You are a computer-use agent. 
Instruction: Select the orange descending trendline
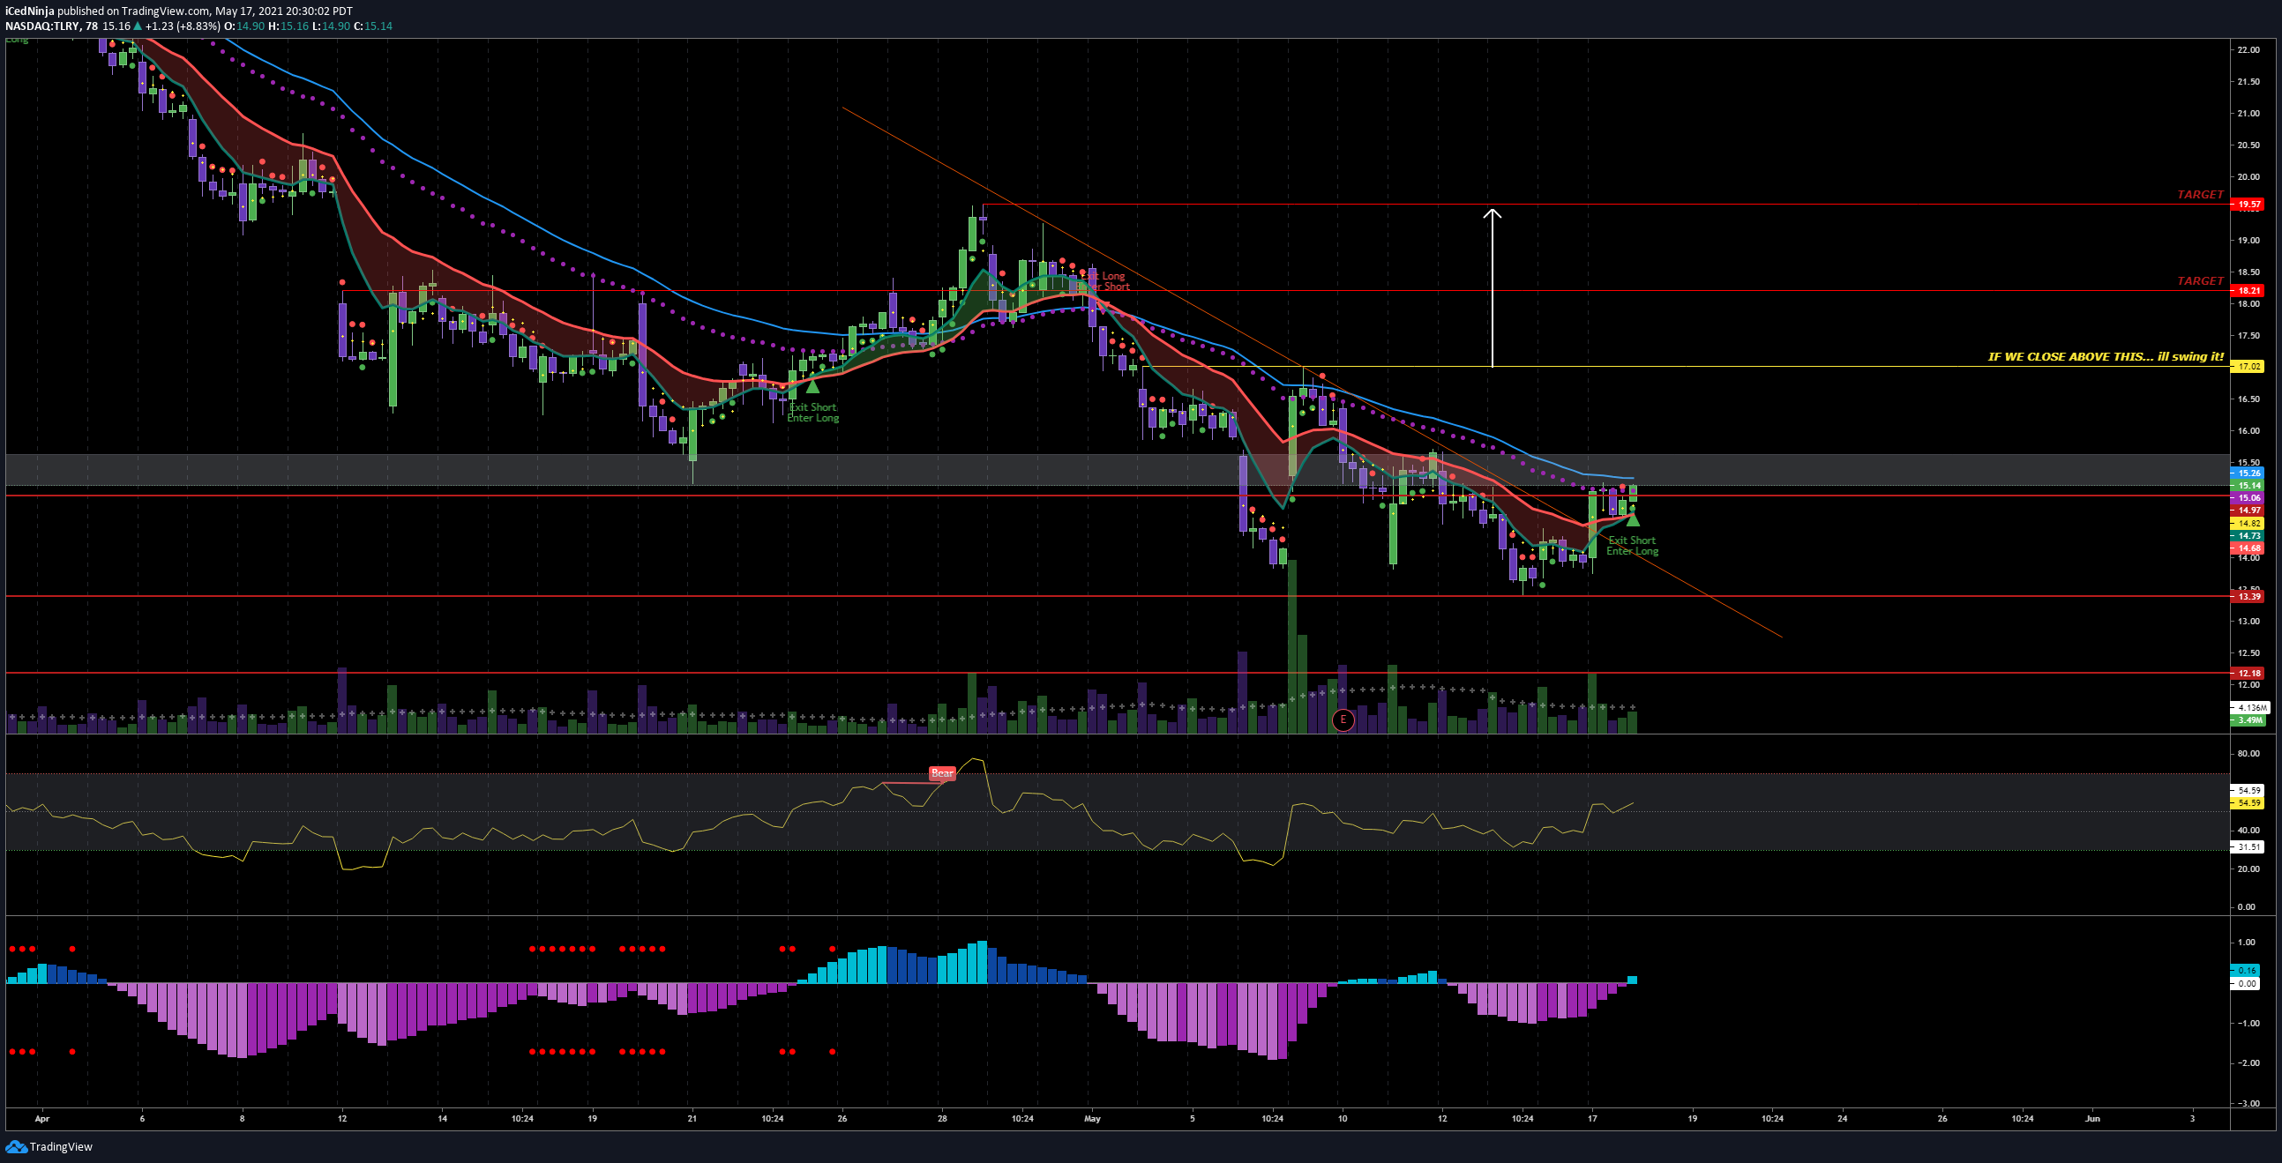tap(1311, 372)
